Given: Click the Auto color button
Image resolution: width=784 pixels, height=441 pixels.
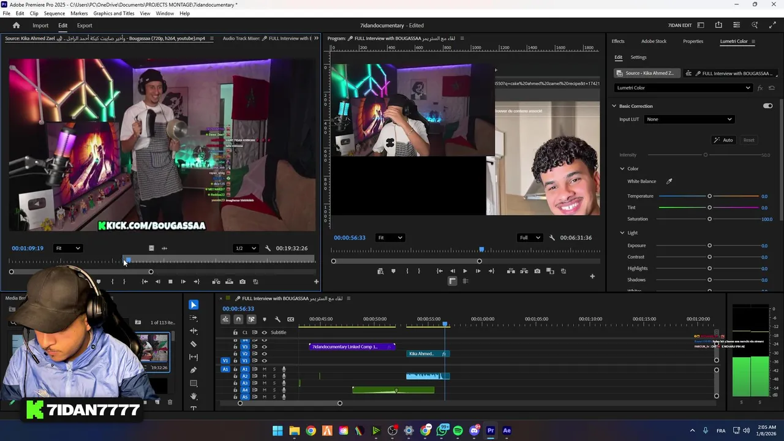Looking at the screenshot, I should coord(723,140).
